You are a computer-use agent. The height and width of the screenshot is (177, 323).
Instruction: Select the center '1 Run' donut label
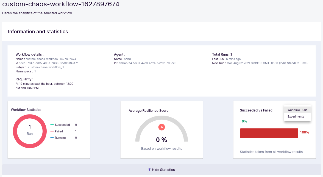coord(30,130)
